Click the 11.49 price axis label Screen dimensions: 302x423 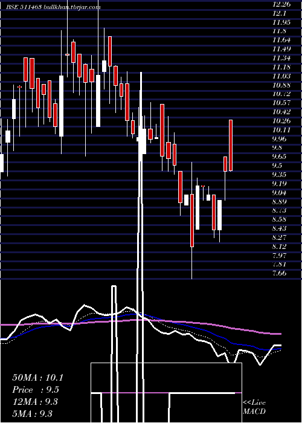[281, 49]
